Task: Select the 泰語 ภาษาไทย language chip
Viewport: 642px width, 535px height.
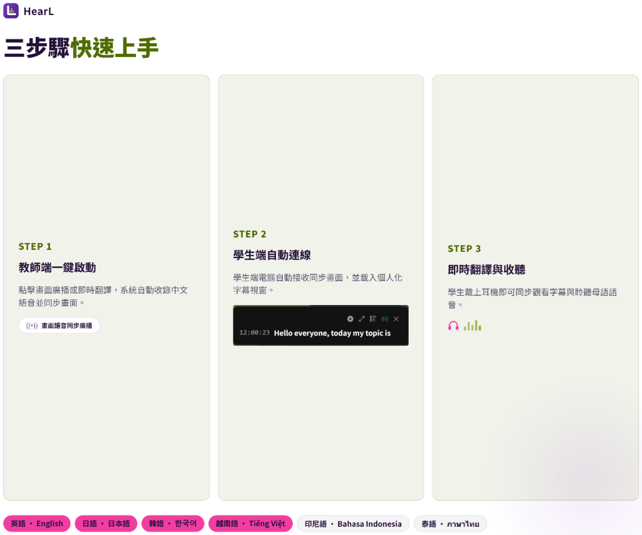Action: click(450, 524)
